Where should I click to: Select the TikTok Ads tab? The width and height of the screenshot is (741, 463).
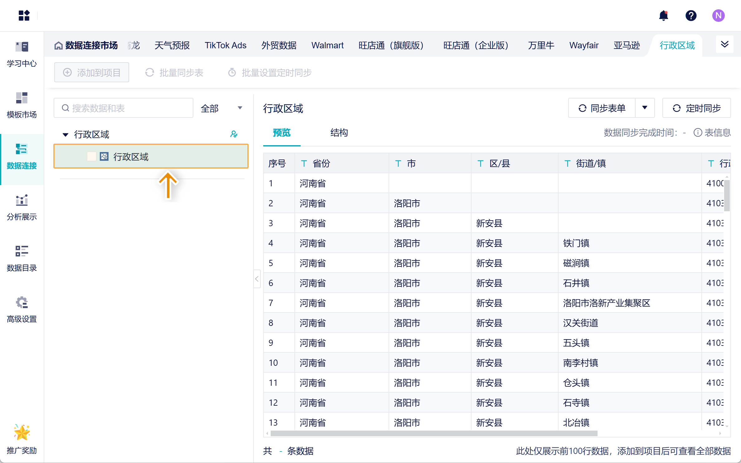point(225,45)
